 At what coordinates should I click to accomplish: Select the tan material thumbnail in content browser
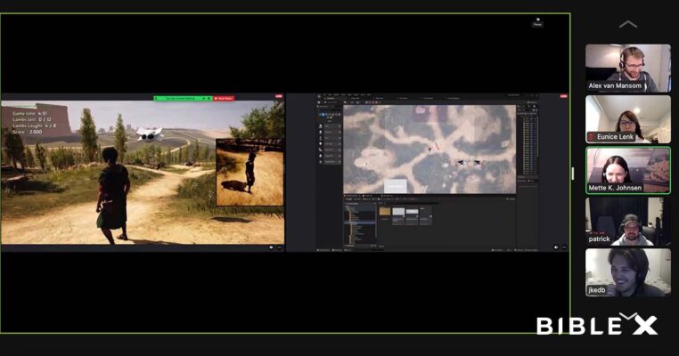coord(385,211)
